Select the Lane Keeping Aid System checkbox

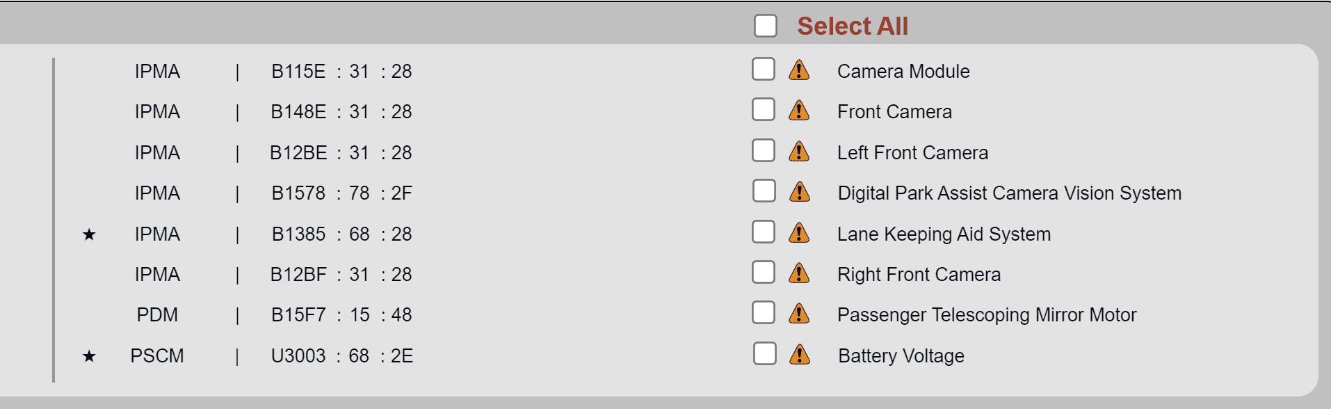pos(764,232)
